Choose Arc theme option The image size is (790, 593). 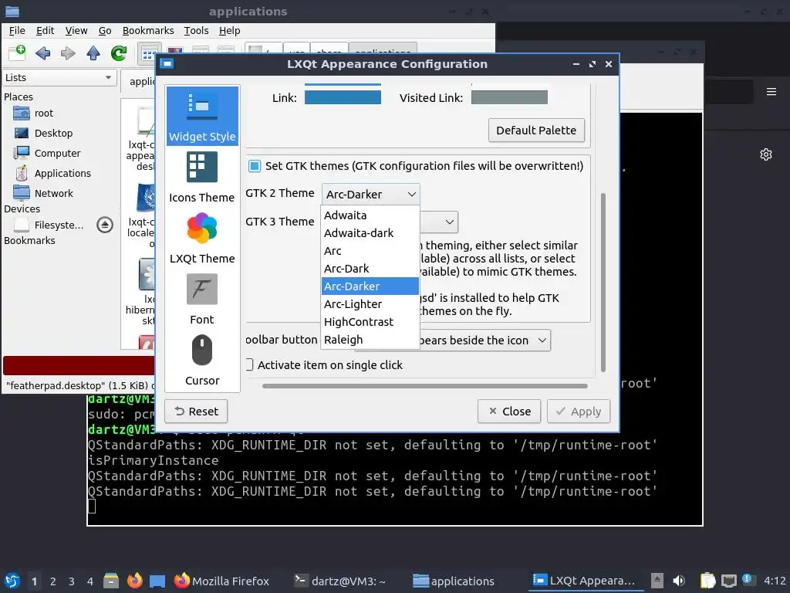[370, 251]
